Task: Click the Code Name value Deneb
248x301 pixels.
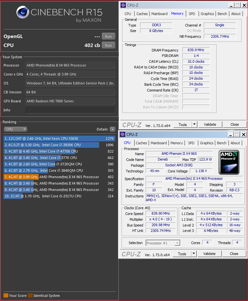Action: click(x=163, y=159)
